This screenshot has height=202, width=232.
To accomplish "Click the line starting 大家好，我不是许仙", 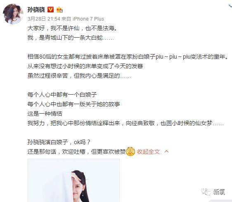I will point(73,28).
